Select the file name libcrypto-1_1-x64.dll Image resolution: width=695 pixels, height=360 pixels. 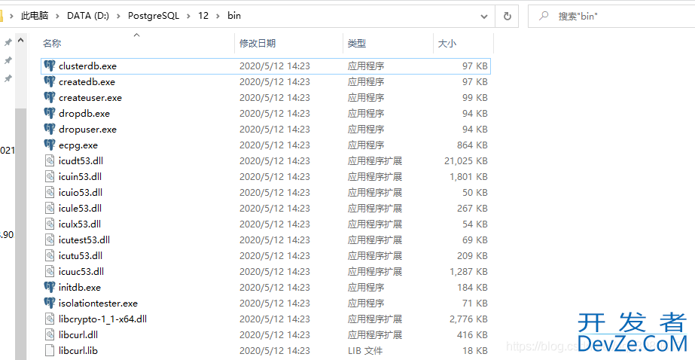[x=103, y=319]
